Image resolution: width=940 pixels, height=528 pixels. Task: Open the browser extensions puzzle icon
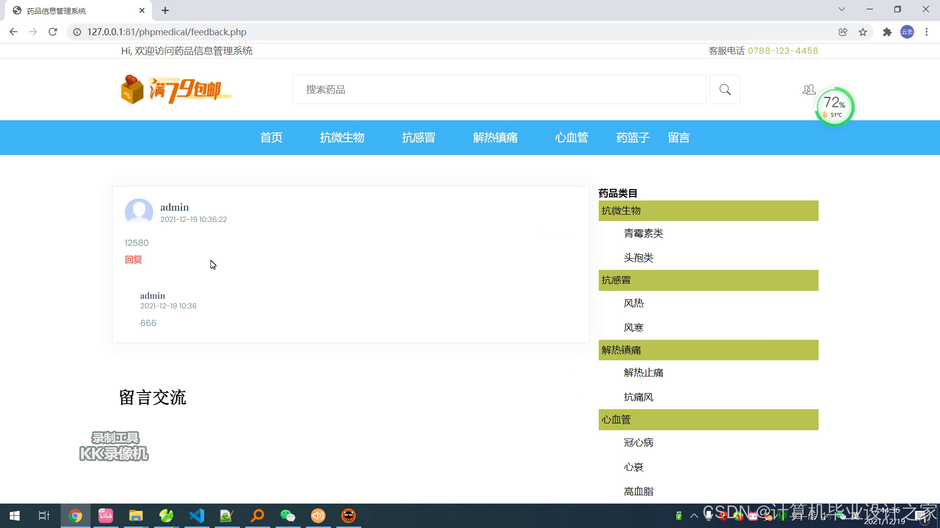(887, 32)
